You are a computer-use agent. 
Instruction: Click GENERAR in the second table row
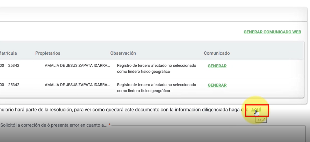217,85
